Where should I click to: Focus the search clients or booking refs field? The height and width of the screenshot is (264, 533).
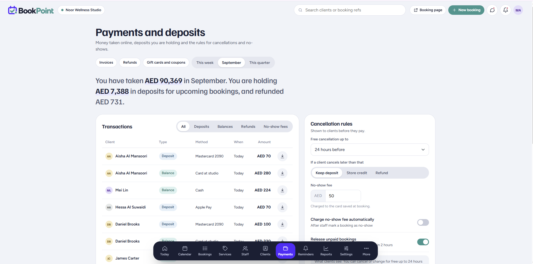[350, 10]
